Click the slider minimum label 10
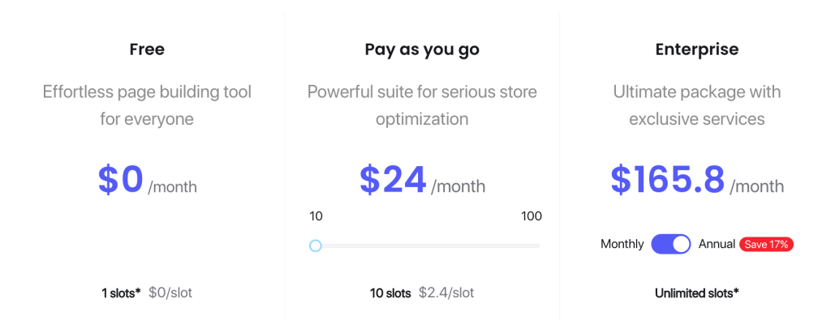 tap(316, 216)
